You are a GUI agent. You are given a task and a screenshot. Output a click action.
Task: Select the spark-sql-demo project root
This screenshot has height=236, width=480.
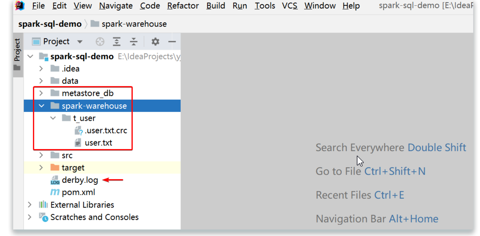tap(82, 56)
